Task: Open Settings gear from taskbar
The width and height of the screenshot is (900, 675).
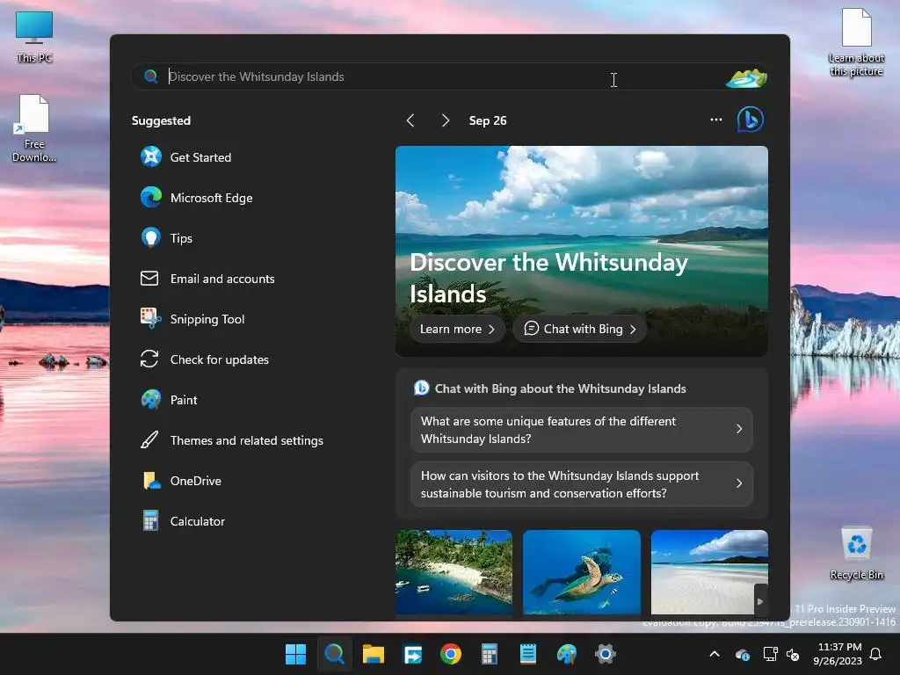Action: click(605, 654)
